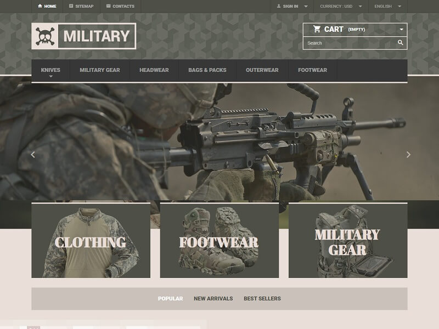Click the sitemap icon in top bar
Viewport: 439px width, 329px height.
71,6
